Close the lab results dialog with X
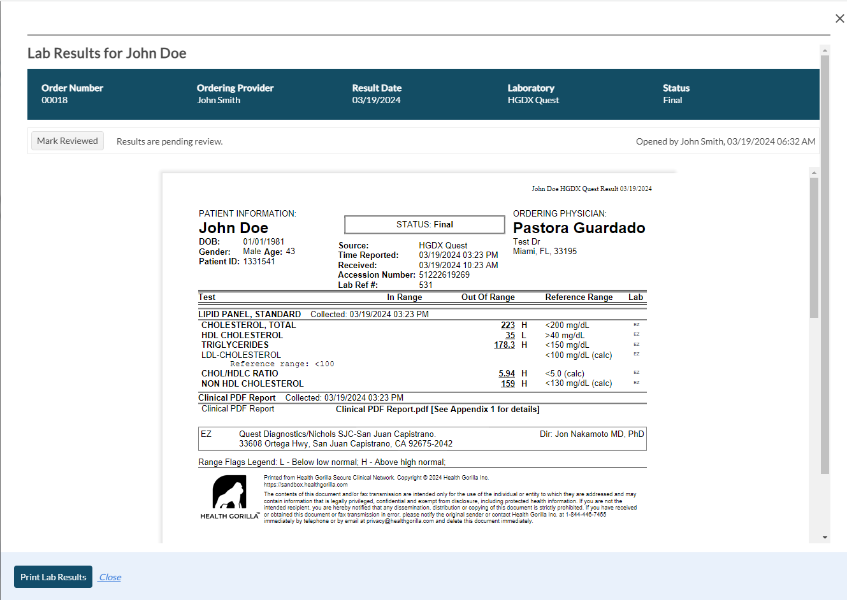This screenshot has width=847, height=600. (839, 19)
